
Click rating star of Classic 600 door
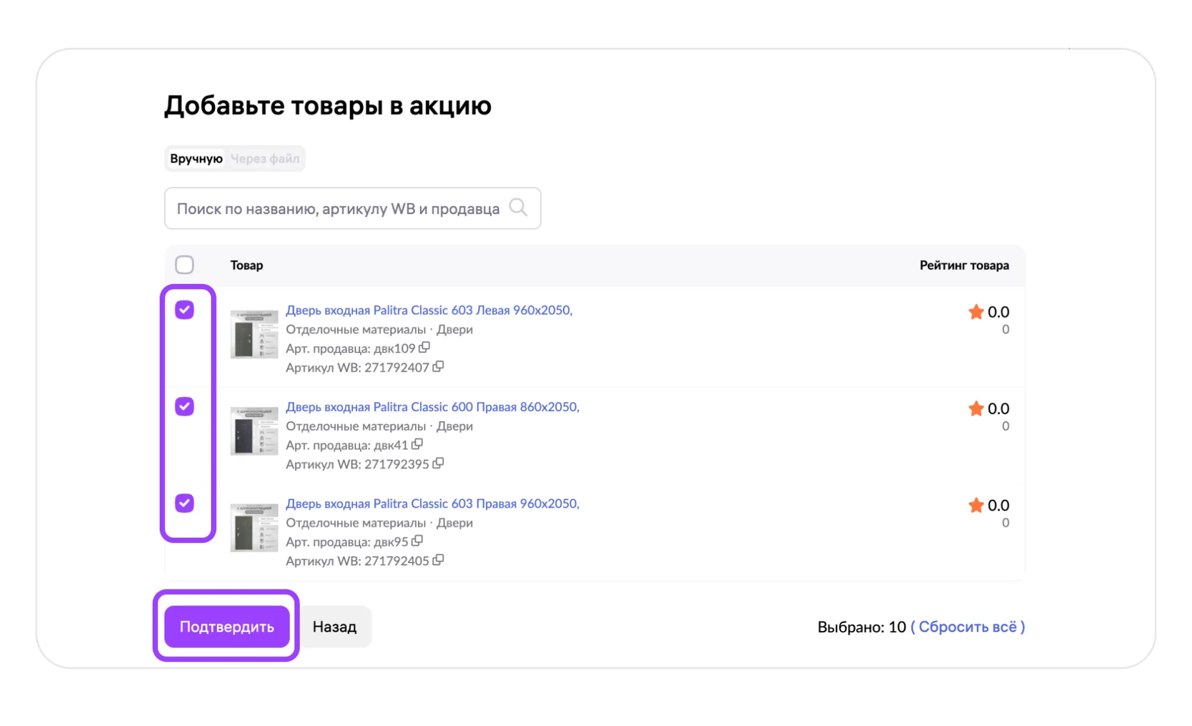(x=976, y=409)
